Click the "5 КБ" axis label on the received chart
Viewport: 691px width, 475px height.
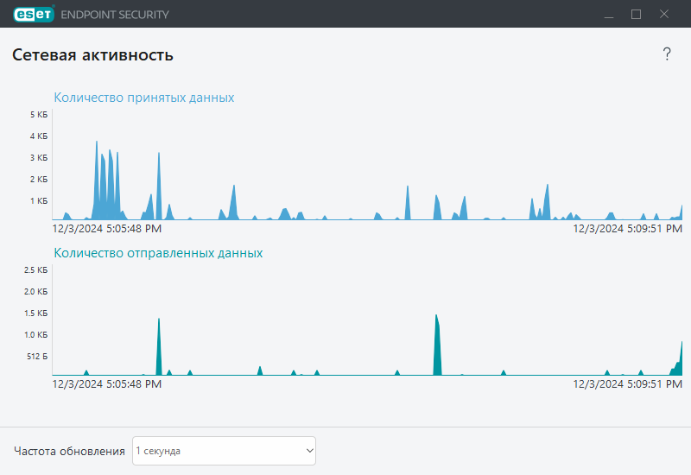point(38,115)
